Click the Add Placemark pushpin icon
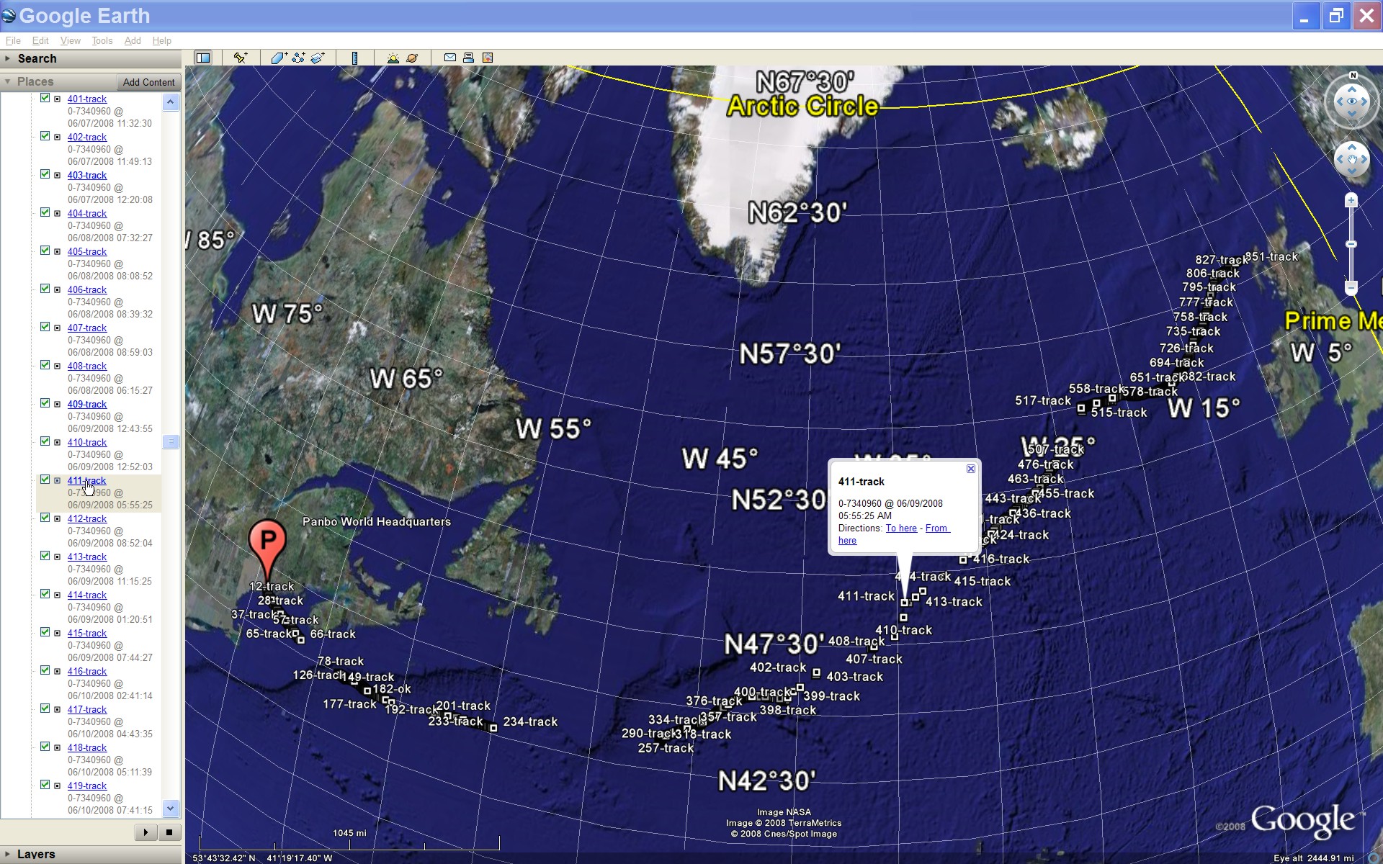1383x864 pixels. coord(241,58)
